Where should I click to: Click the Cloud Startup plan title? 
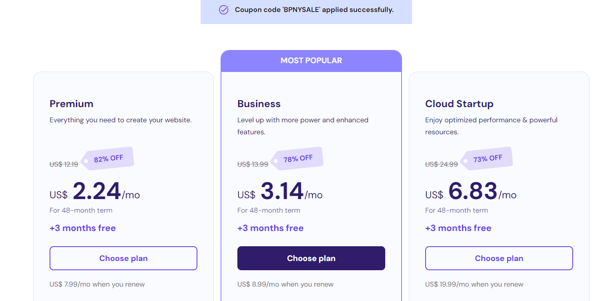click(459, 104)
